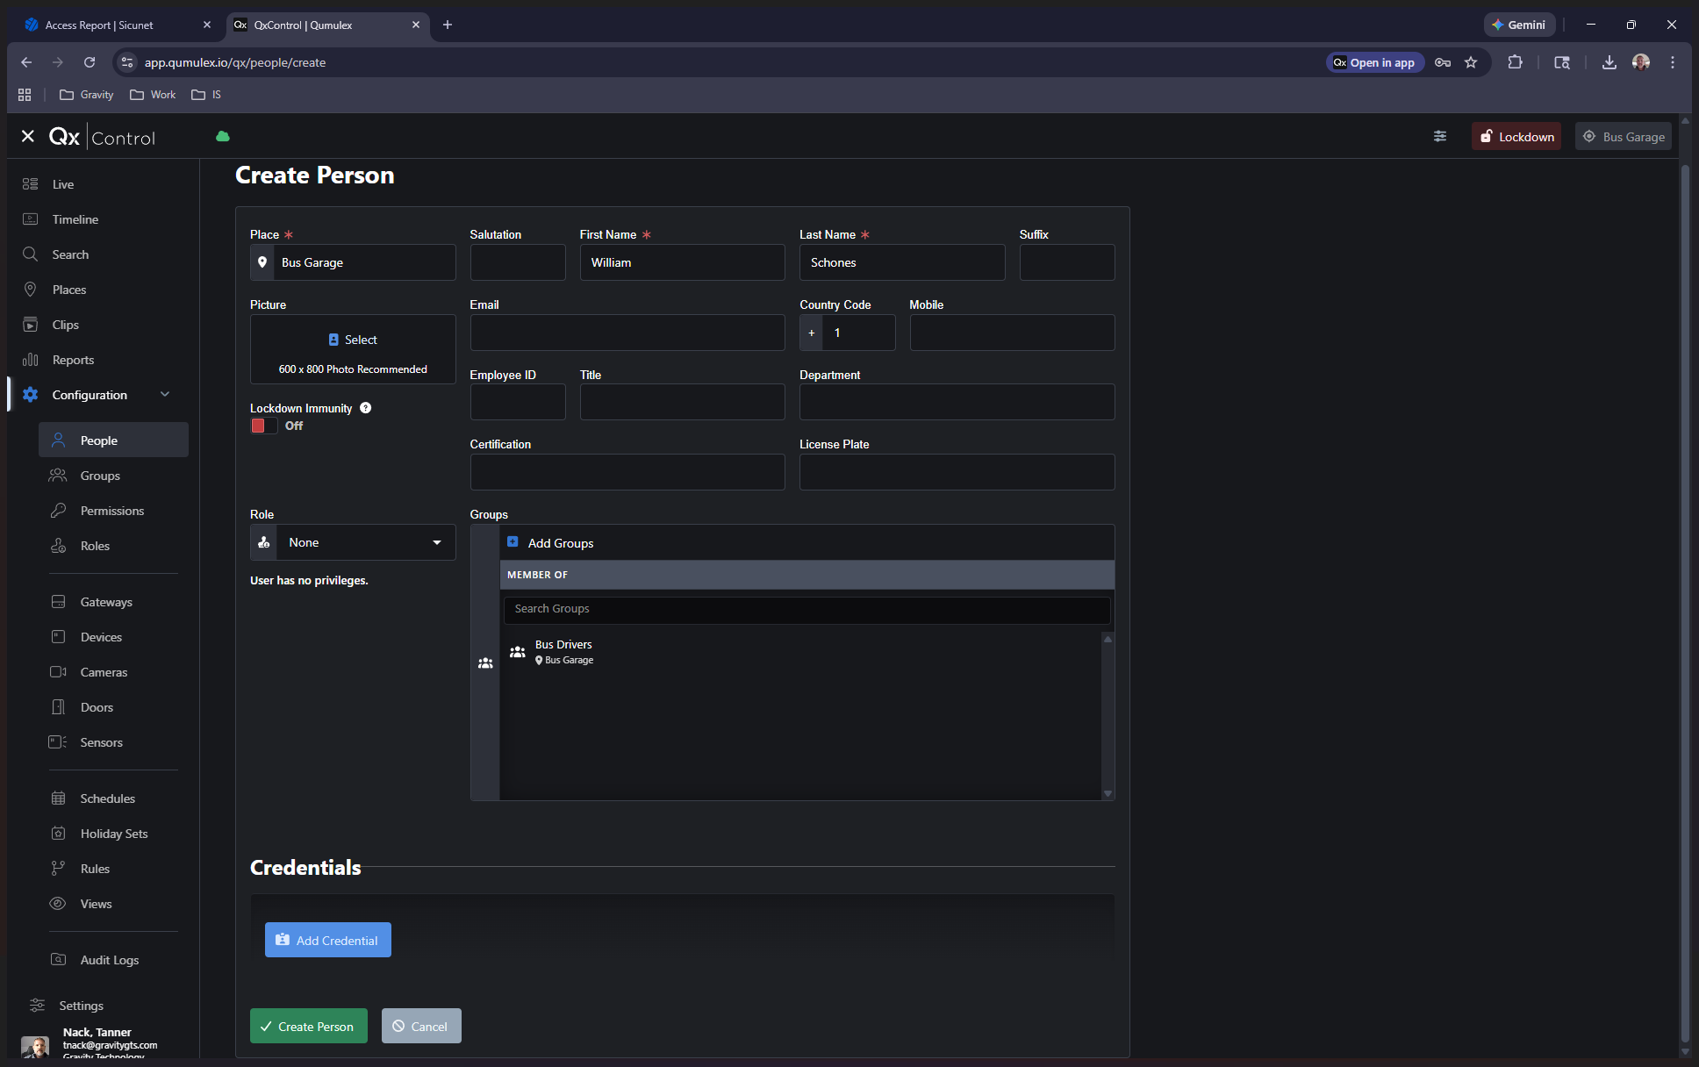Viewport: 1699px width, 1067px height.
Task: Click the Lockdown Immunity help question icon
Action: 365,408
